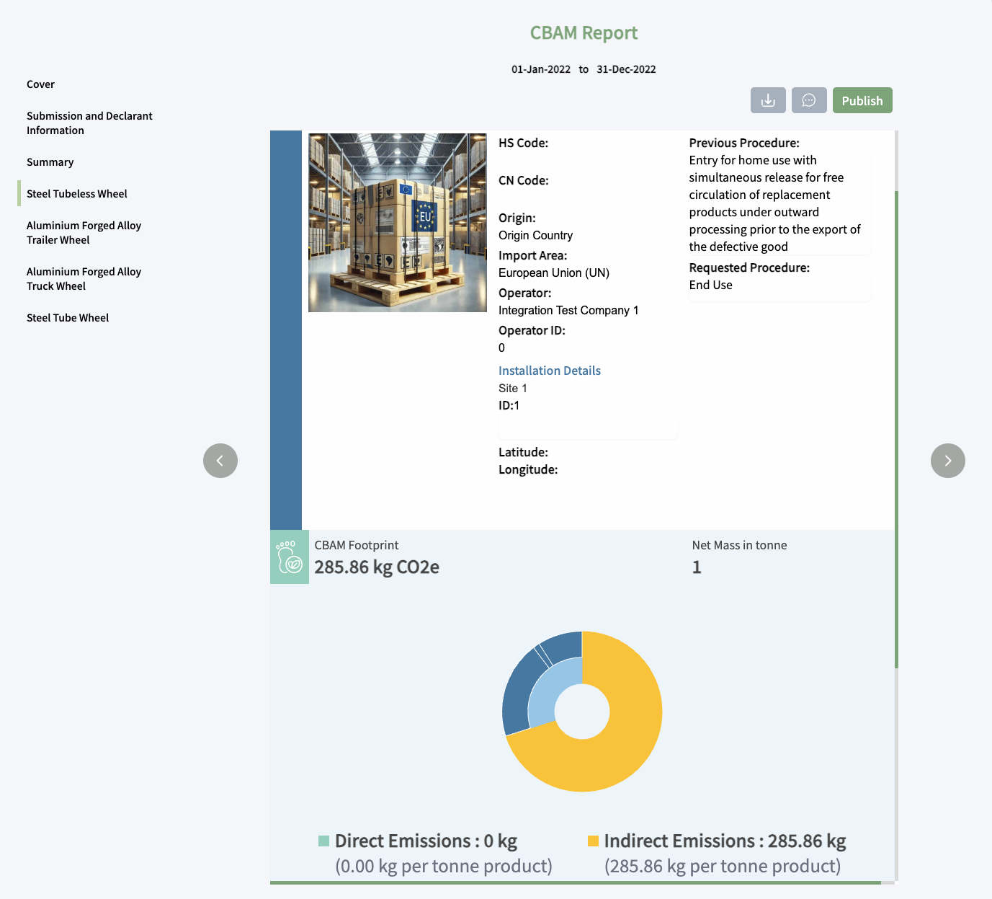Click the Longitude label
This screenshot has height=899, width=992.
[528, 469]
